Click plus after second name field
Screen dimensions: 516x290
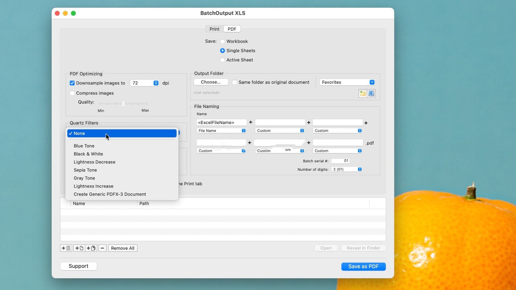(x=309, y=122)
